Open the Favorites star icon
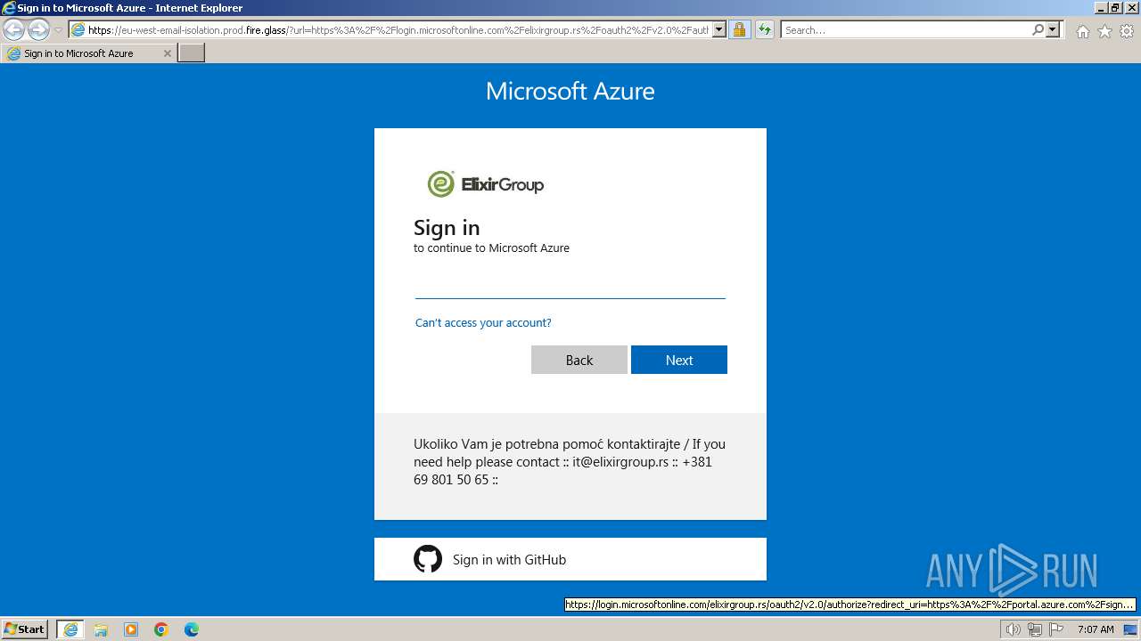 [1104, 31]
